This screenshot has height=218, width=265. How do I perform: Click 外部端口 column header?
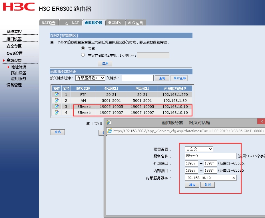coord(111,88)
